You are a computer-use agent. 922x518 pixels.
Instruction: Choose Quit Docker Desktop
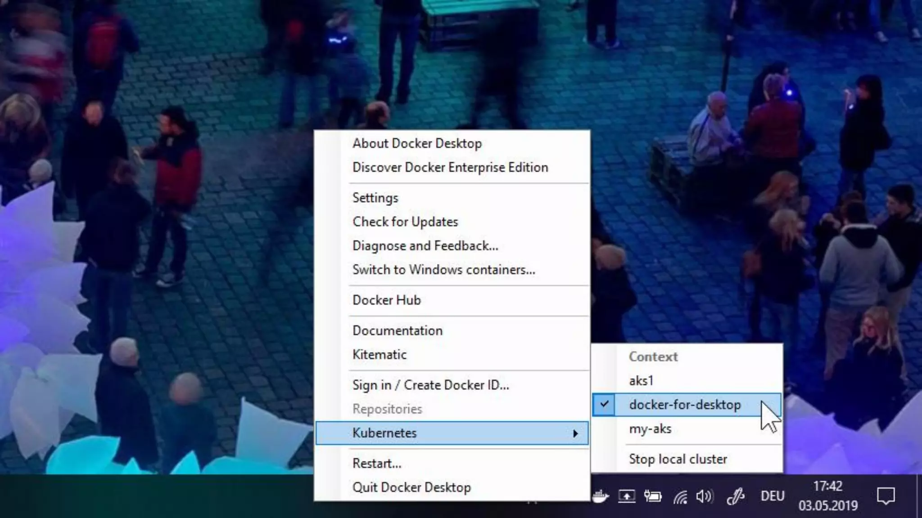[411, 487]
